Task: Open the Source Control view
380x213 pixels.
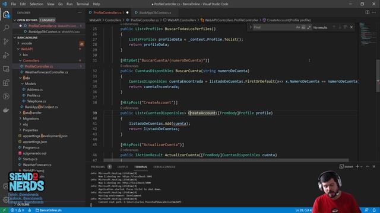Action: pos(6,41)
